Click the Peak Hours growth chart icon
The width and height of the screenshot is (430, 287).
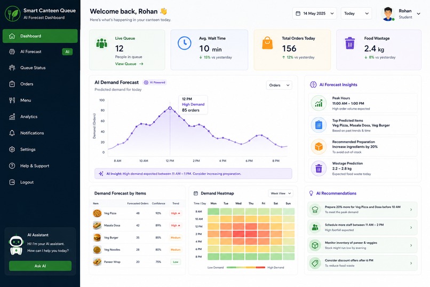click(x=318, y=103)
